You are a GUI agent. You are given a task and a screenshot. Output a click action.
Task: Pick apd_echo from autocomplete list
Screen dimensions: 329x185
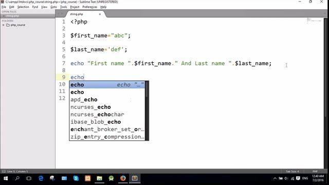(x=107, y=99)
